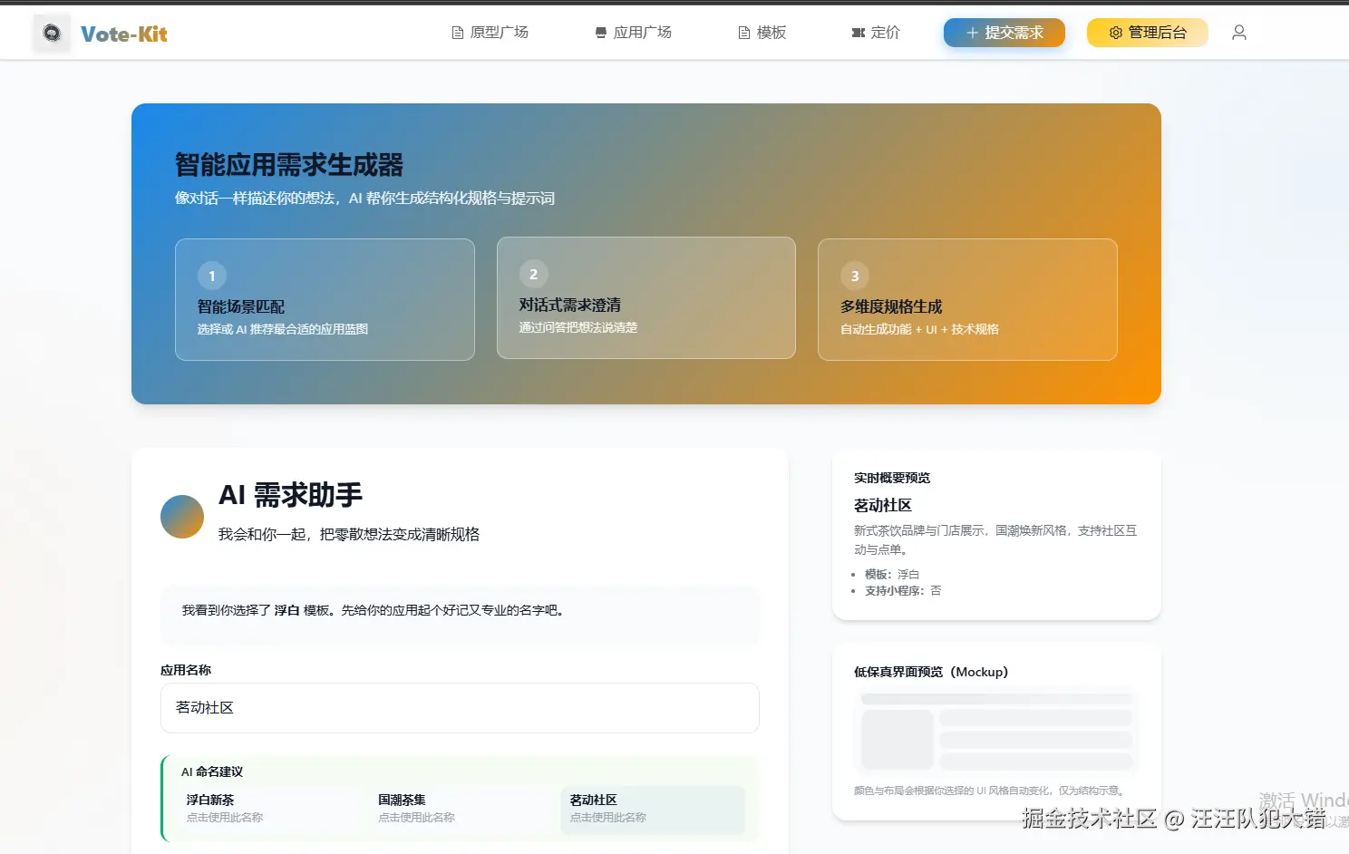Open the user profile icon

(1238, 32)
